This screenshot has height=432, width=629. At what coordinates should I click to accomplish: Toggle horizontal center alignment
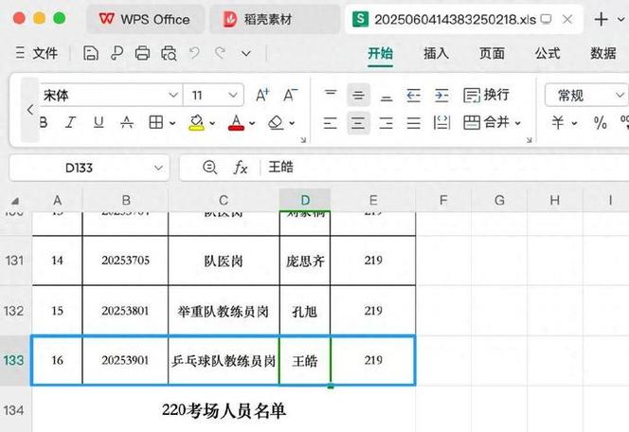358,123
